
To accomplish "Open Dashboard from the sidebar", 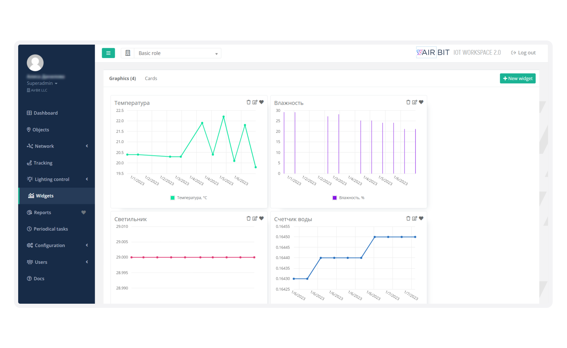I will coord(46,113).
